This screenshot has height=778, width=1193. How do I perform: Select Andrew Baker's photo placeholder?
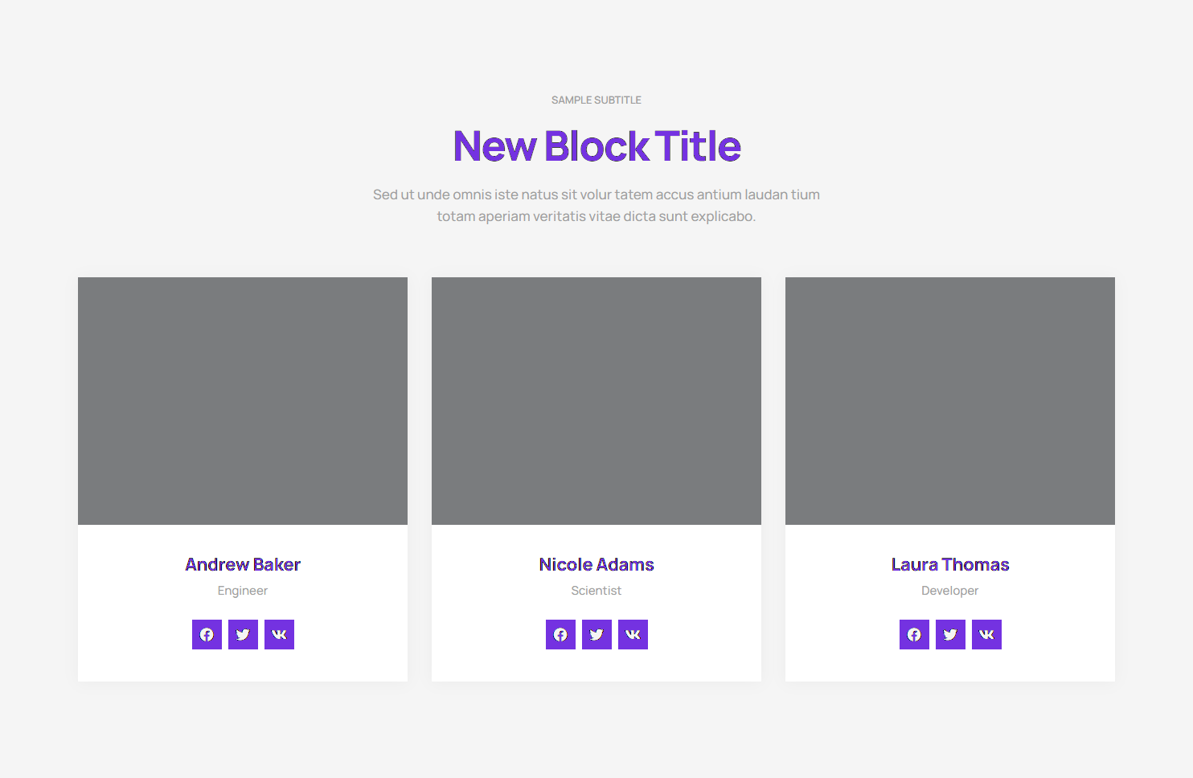coord(243,401)
